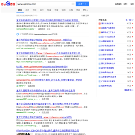Click the orange rank 3 badge in hot searches

click(99, 32)
